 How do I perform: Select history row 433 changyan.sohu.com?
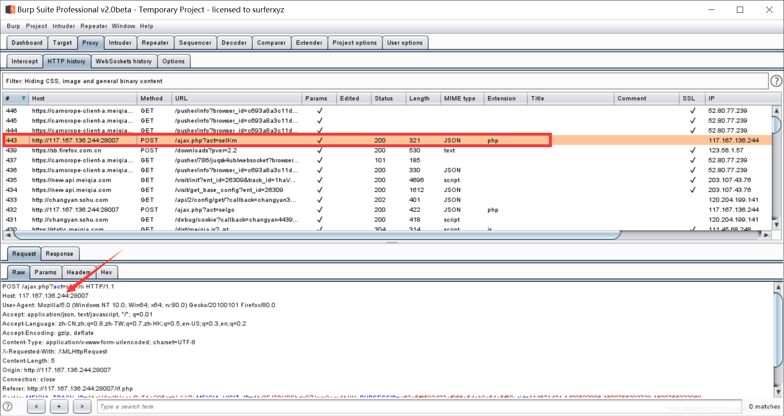(x=387, y=200)
